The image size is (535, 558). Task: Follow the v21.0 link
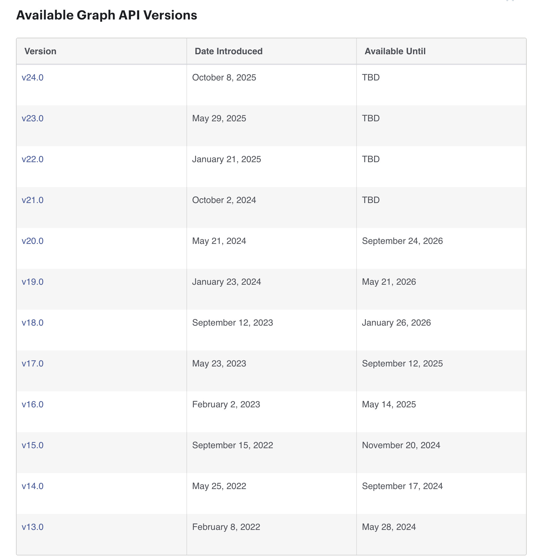(33, 200)
